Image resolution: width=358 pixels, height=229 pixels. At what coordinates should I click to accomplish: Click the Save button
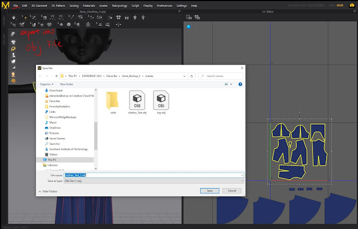coord(210,191)
